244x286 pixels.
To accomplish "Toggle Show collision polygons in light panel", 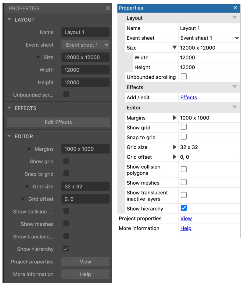I will click(184, 169).
